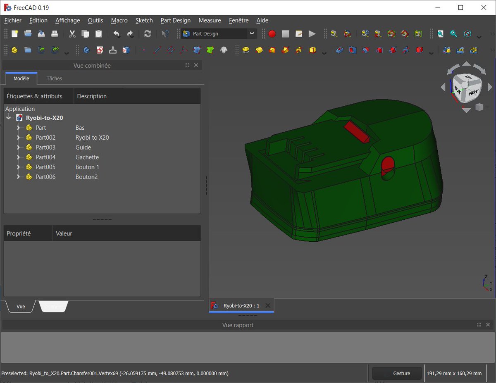Viewport: 496px width, 383px height.
Task: Close the Vue combinée panel
Action: (196, 65)
